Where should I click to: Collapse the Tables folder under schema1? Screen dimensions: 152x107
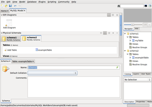(x=128, y=37)
